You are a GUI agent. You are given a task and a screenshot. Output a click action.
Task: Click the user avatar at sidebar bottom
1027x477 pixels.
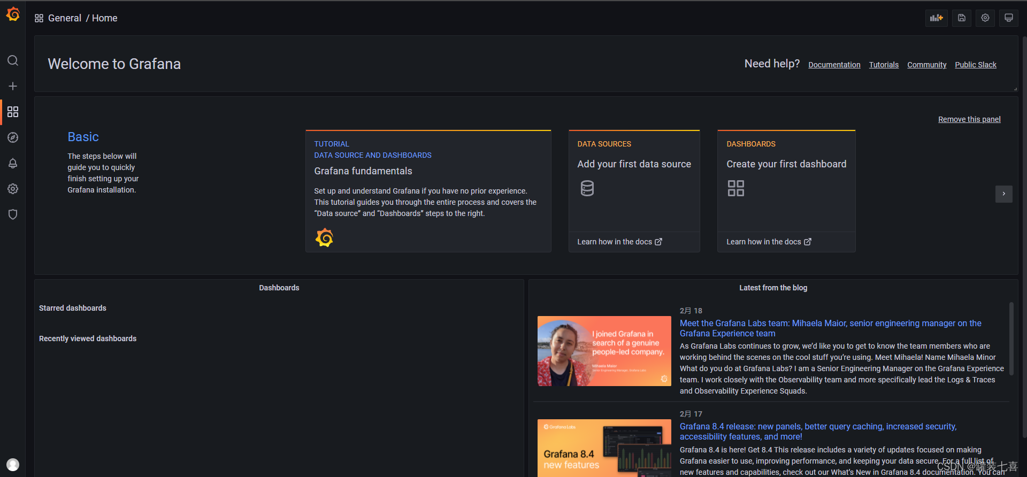click(x=13, y=465)
